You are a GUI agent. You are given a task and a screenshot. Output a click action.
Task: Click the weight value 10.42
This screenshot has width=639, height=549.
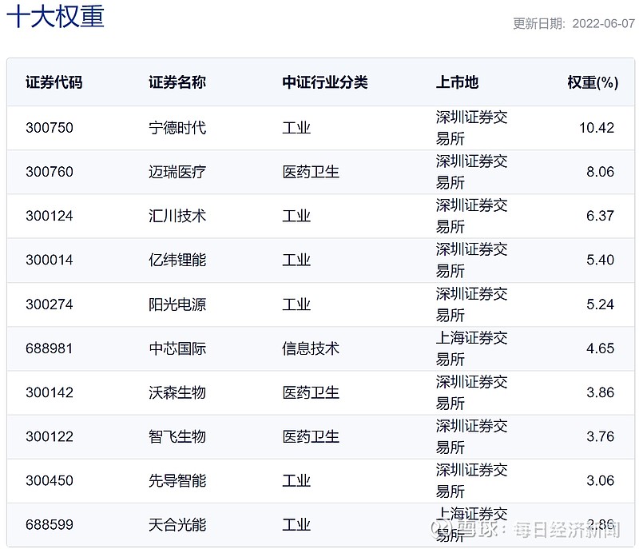597,128
